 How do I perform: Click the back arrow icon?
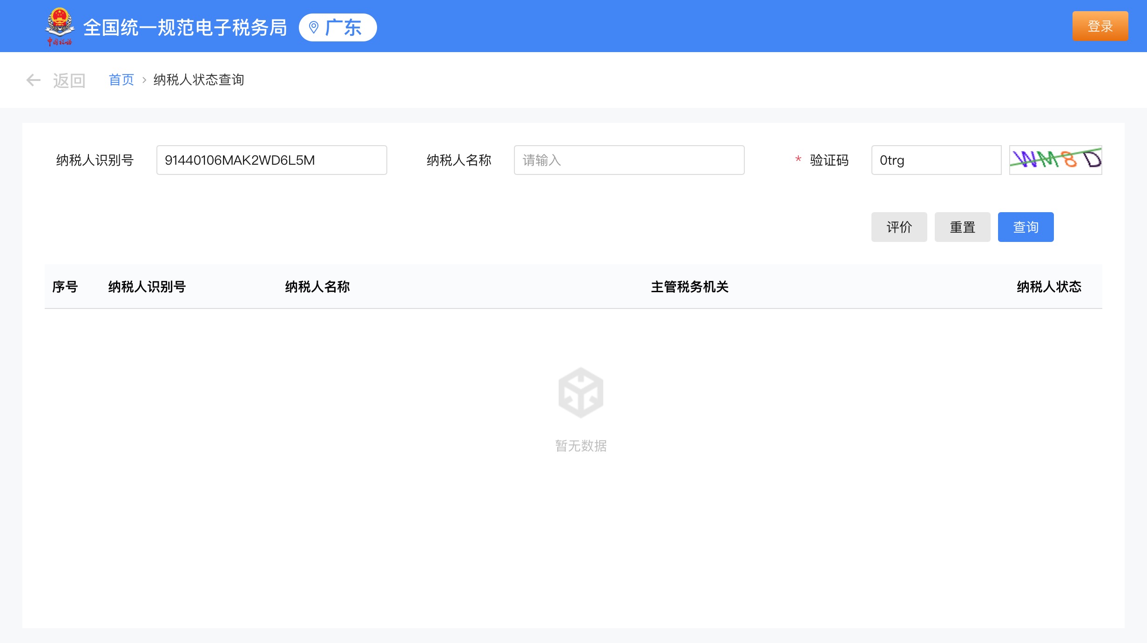click(33, 80)
